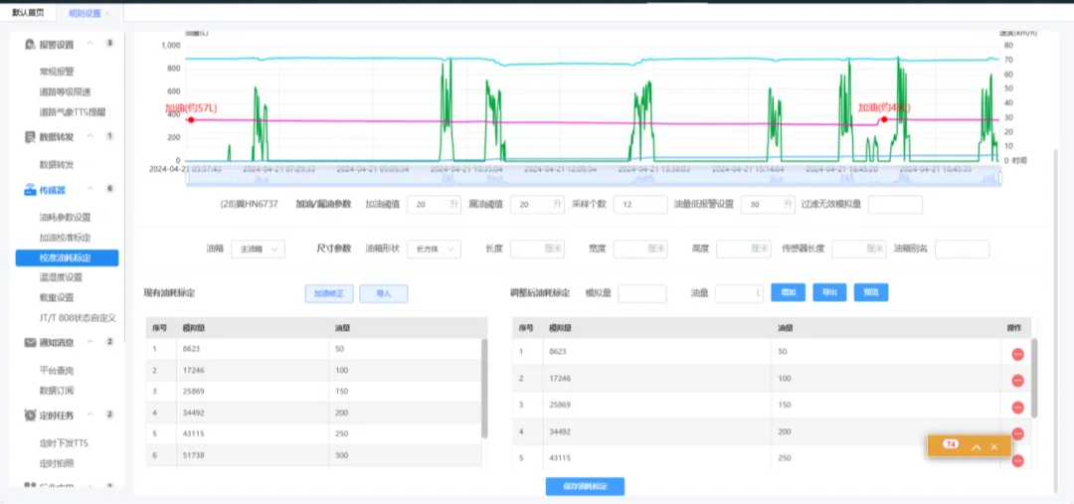Click the 传感器 sensor icon in sidebar
The image size is (1074, 504).
point(30,189)
